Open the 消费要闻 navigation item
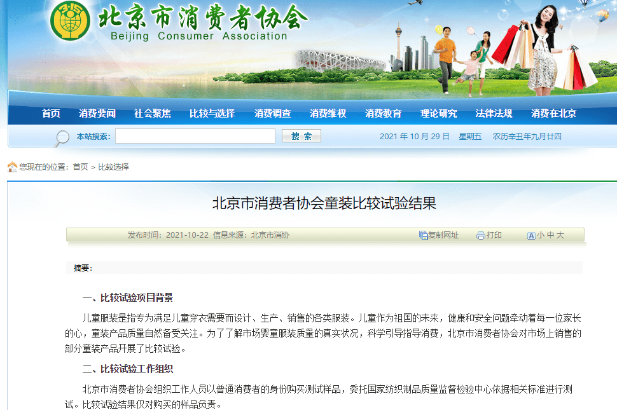 (97, 113)
